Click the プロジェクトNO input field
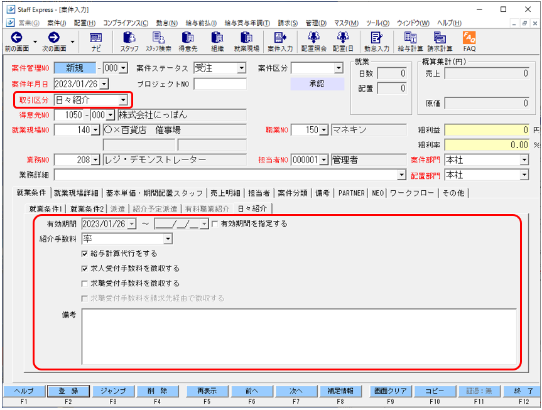Image resolution: width=542 pixels, height=410 pixels. pyautogui.click(x=220, y=84)
